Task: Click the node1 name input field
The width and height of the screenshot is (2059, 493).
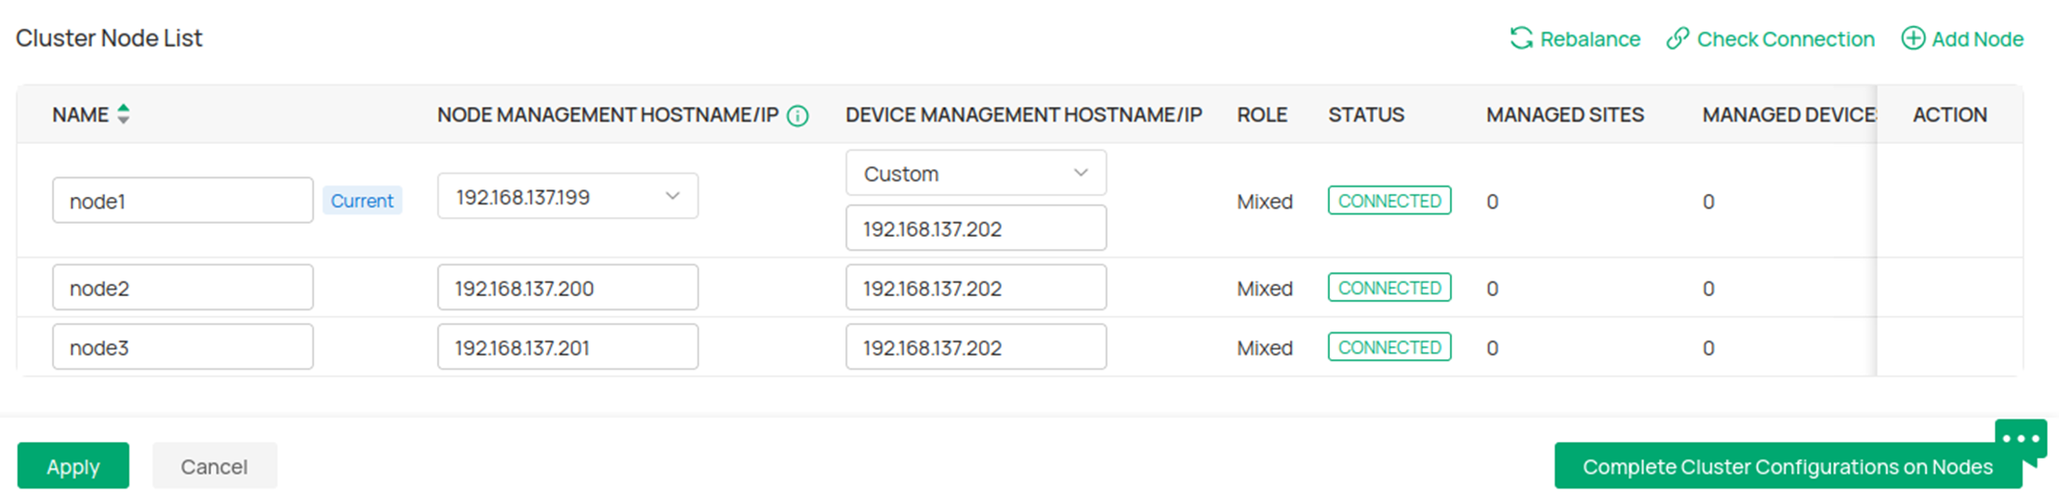Action: point(182,201)
